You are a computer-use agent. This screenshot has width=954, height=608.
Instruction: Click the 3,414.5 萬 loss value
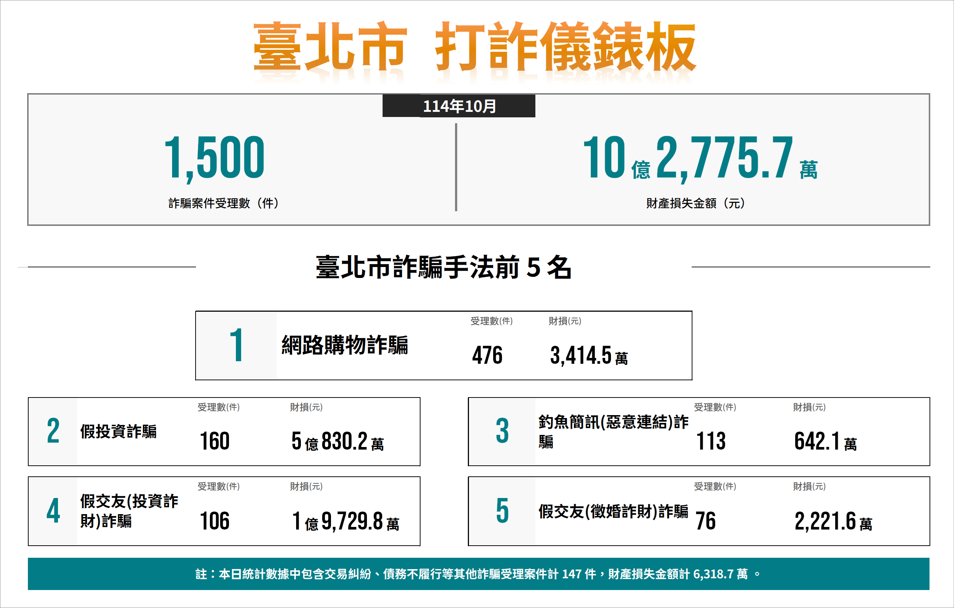click(x=589, y=355)
